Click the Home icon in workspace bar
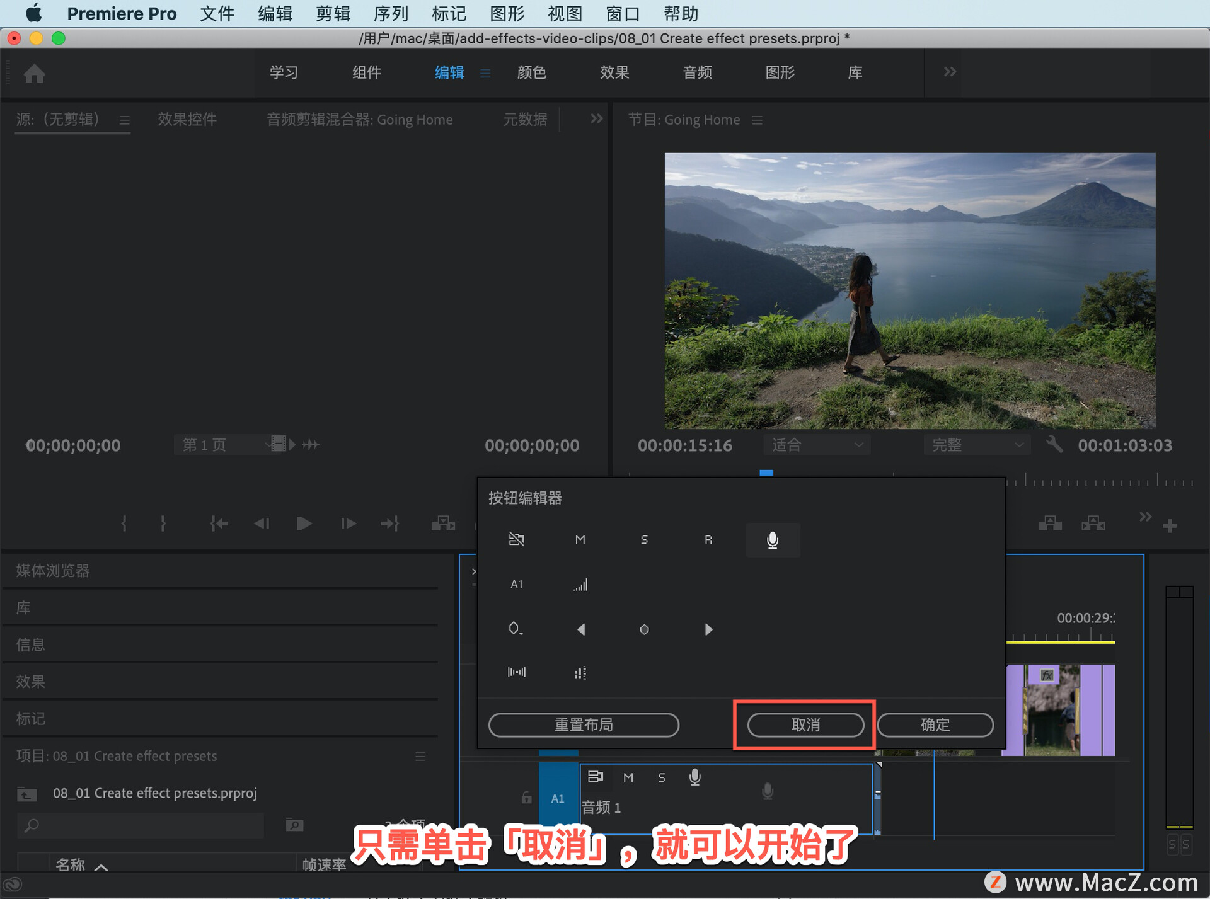The width and height of the screenshot is (1210, 899). click(34, 74)
